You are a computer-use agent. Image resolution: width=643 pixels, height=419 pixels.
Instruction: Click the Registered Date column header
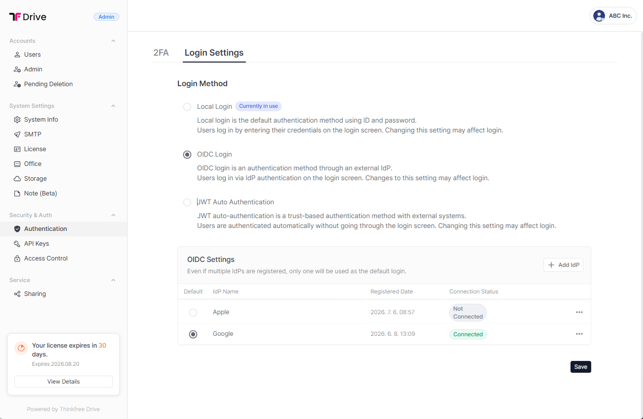tap(392, 291)
